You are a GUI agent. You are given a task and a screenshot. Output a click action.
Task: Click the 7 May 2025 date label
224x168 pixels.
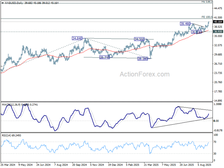[x=169, y=165]
